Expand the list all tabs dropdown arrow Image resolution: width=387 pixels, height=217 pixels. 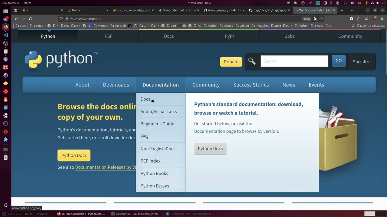click(x=352, y=10)
